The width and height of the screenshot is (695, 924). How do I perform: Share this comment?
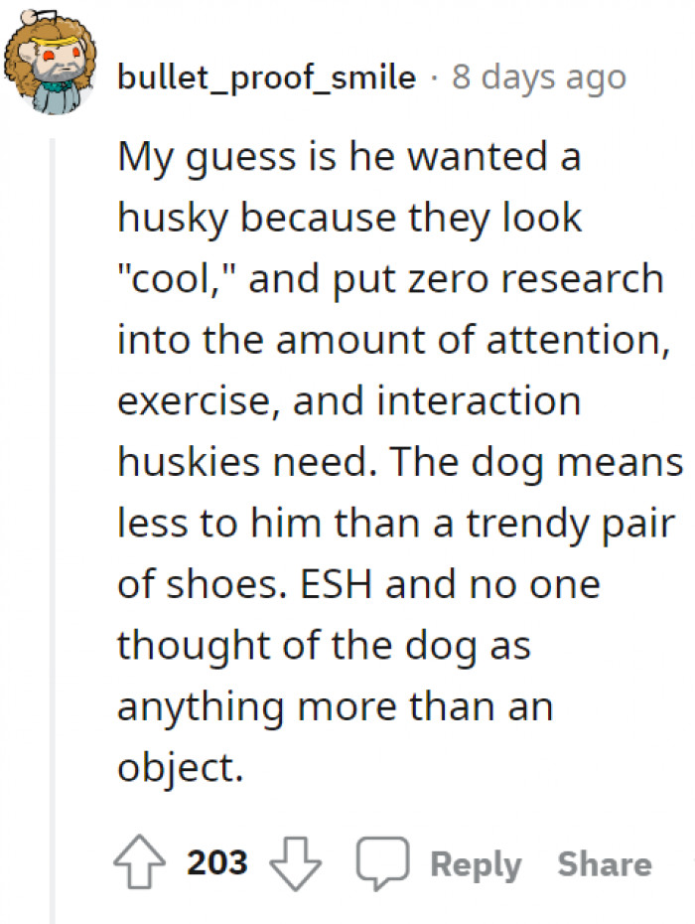pos(604,864)
